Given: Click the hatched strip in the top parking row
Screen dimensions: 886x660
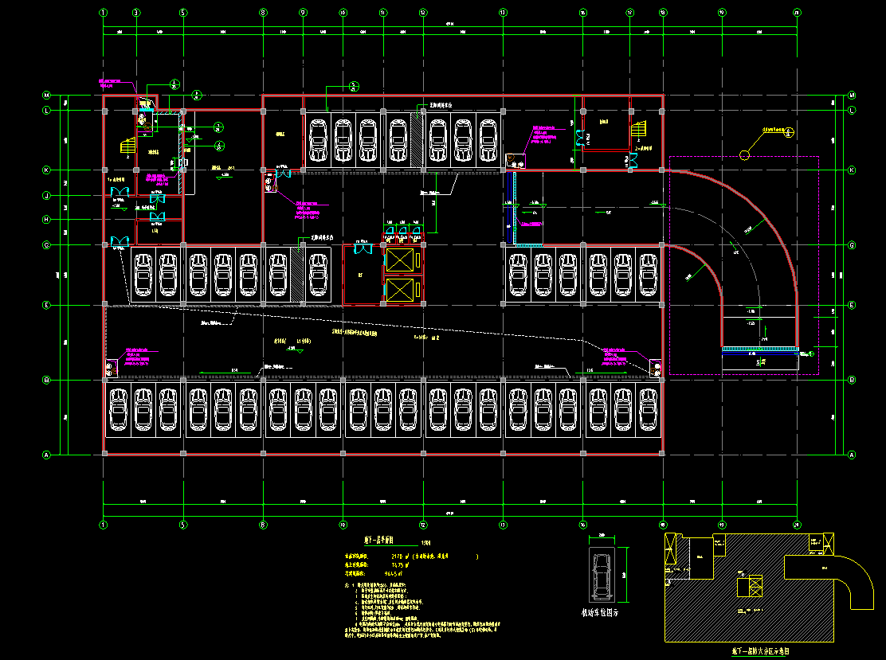Looking at the screenshot, I should click(417, 140).
